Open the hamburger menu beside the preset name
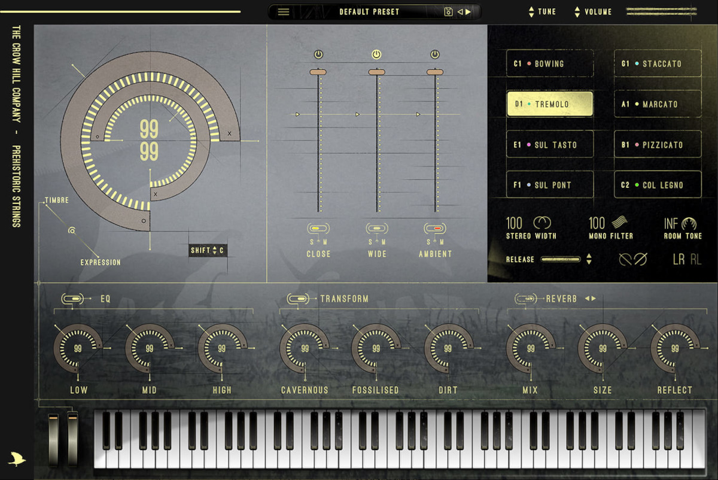718x480 pixels. [284, 12]
